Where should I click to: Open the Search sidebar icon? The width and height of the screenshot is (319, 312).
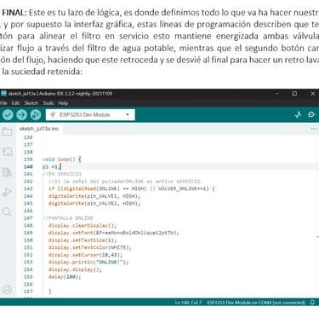click(7, 212)
